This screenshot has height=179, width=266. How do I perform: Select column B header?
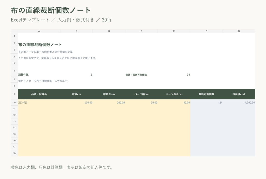pyautogui.click(x=77, y=31)
